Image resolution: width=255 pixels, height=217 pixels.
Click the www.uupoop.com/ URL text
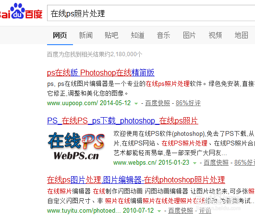point(73,103)
